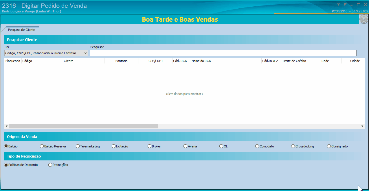
Task: Click the Cód. RCA column header
Action: point(180,61)
